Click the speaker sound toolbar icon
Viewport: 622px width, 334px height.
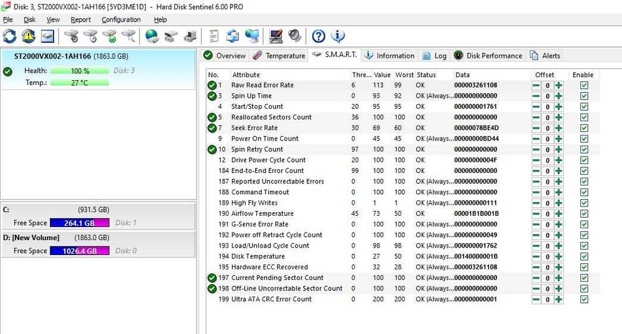click(295, 36)
